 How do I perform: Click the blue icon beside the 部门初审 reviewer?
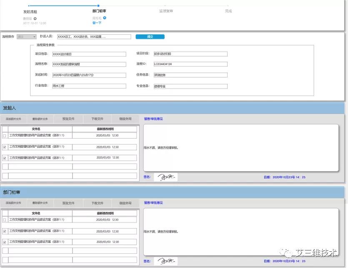coord(105,18)
